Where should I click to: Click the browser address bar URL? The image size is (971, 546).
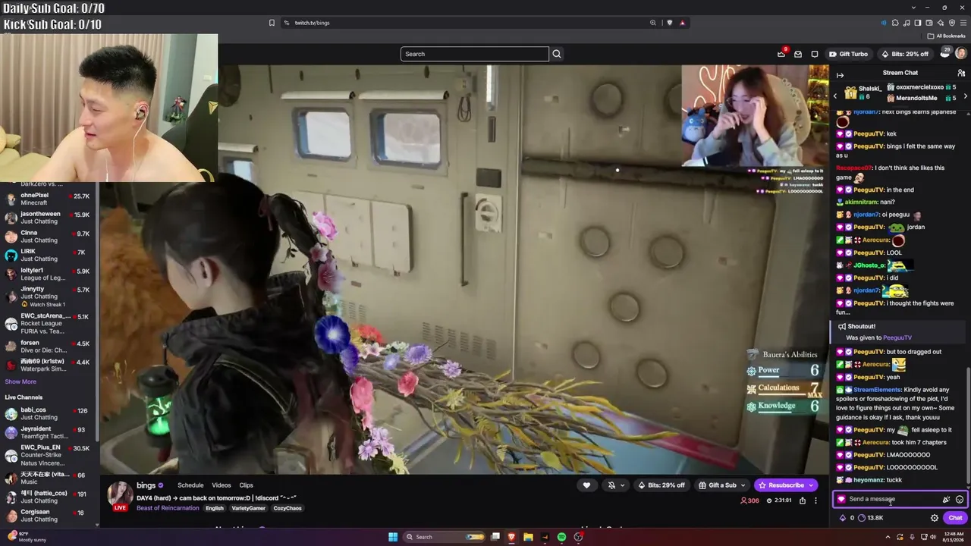point(312,23)
